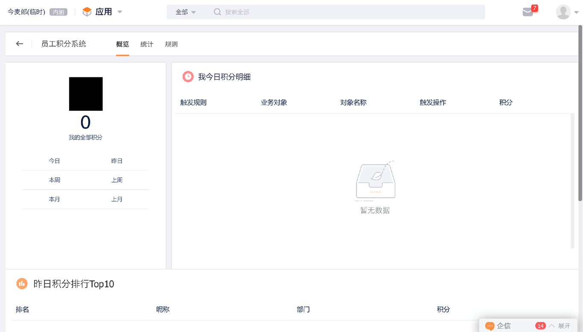Image resolution: width=583 pixels, height=332 pixels.
Task: Click the 昨日积分排行Top10 heading
Action: point(74,284)
